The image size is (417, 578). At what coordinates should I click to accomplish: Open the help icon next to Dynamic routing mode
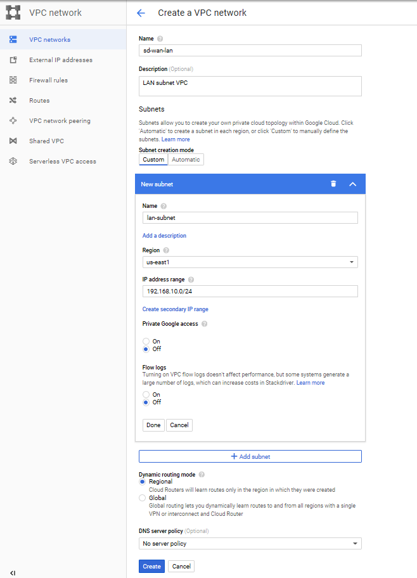pyautogui.click(x=202, y=475)
